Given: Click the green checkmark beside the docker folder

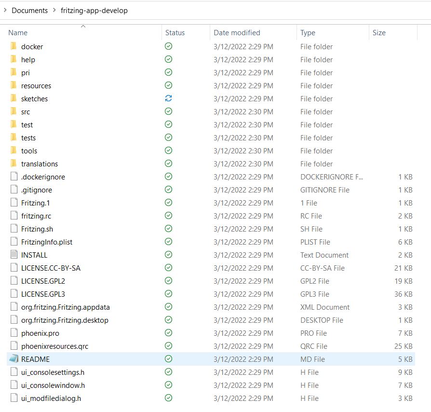Looking at the screenshot, I should (168, 46).
